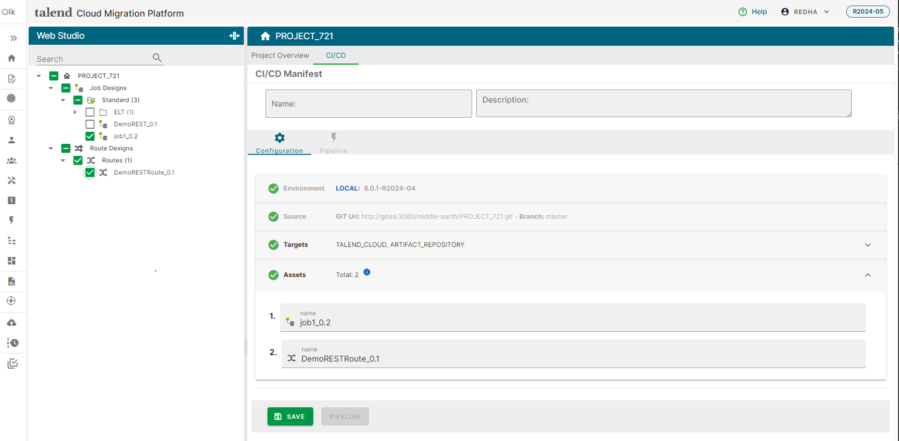The width and height of the screenshot is (899, 441).
Task: Toggle the PROJECT_721 root checkbox
Action: tap(54, 76)
